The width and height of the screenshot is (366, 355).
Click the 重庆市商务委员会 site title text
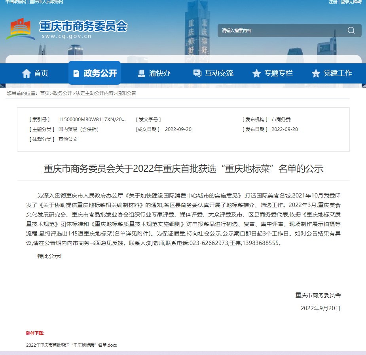click(83, 26)
